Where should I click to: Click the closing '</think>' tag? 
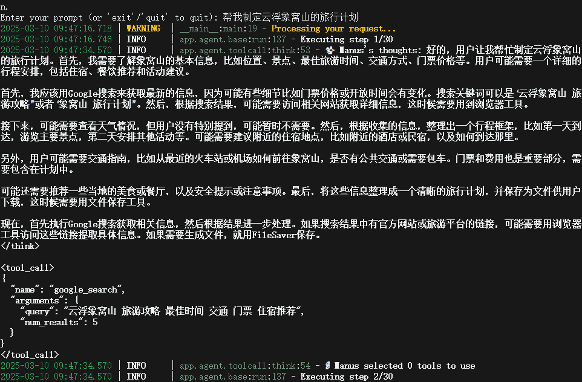20,246
